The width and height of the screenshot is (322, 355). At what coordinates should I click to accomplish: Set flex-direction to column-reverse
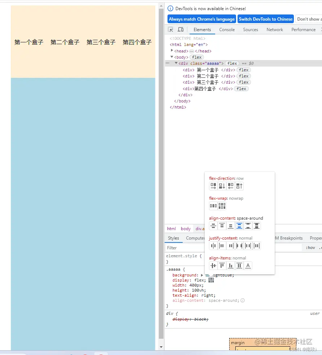pyautogui.click(x=239, y=186)
